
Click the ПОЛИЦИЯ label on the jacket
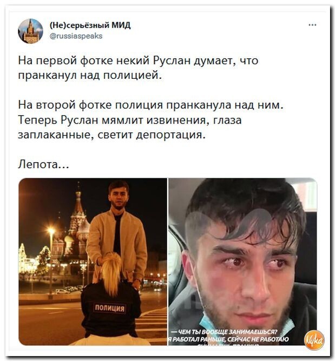point(110,308)
